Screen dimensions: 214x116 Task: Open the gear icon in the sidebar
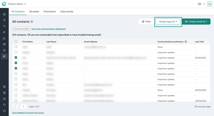4,93
